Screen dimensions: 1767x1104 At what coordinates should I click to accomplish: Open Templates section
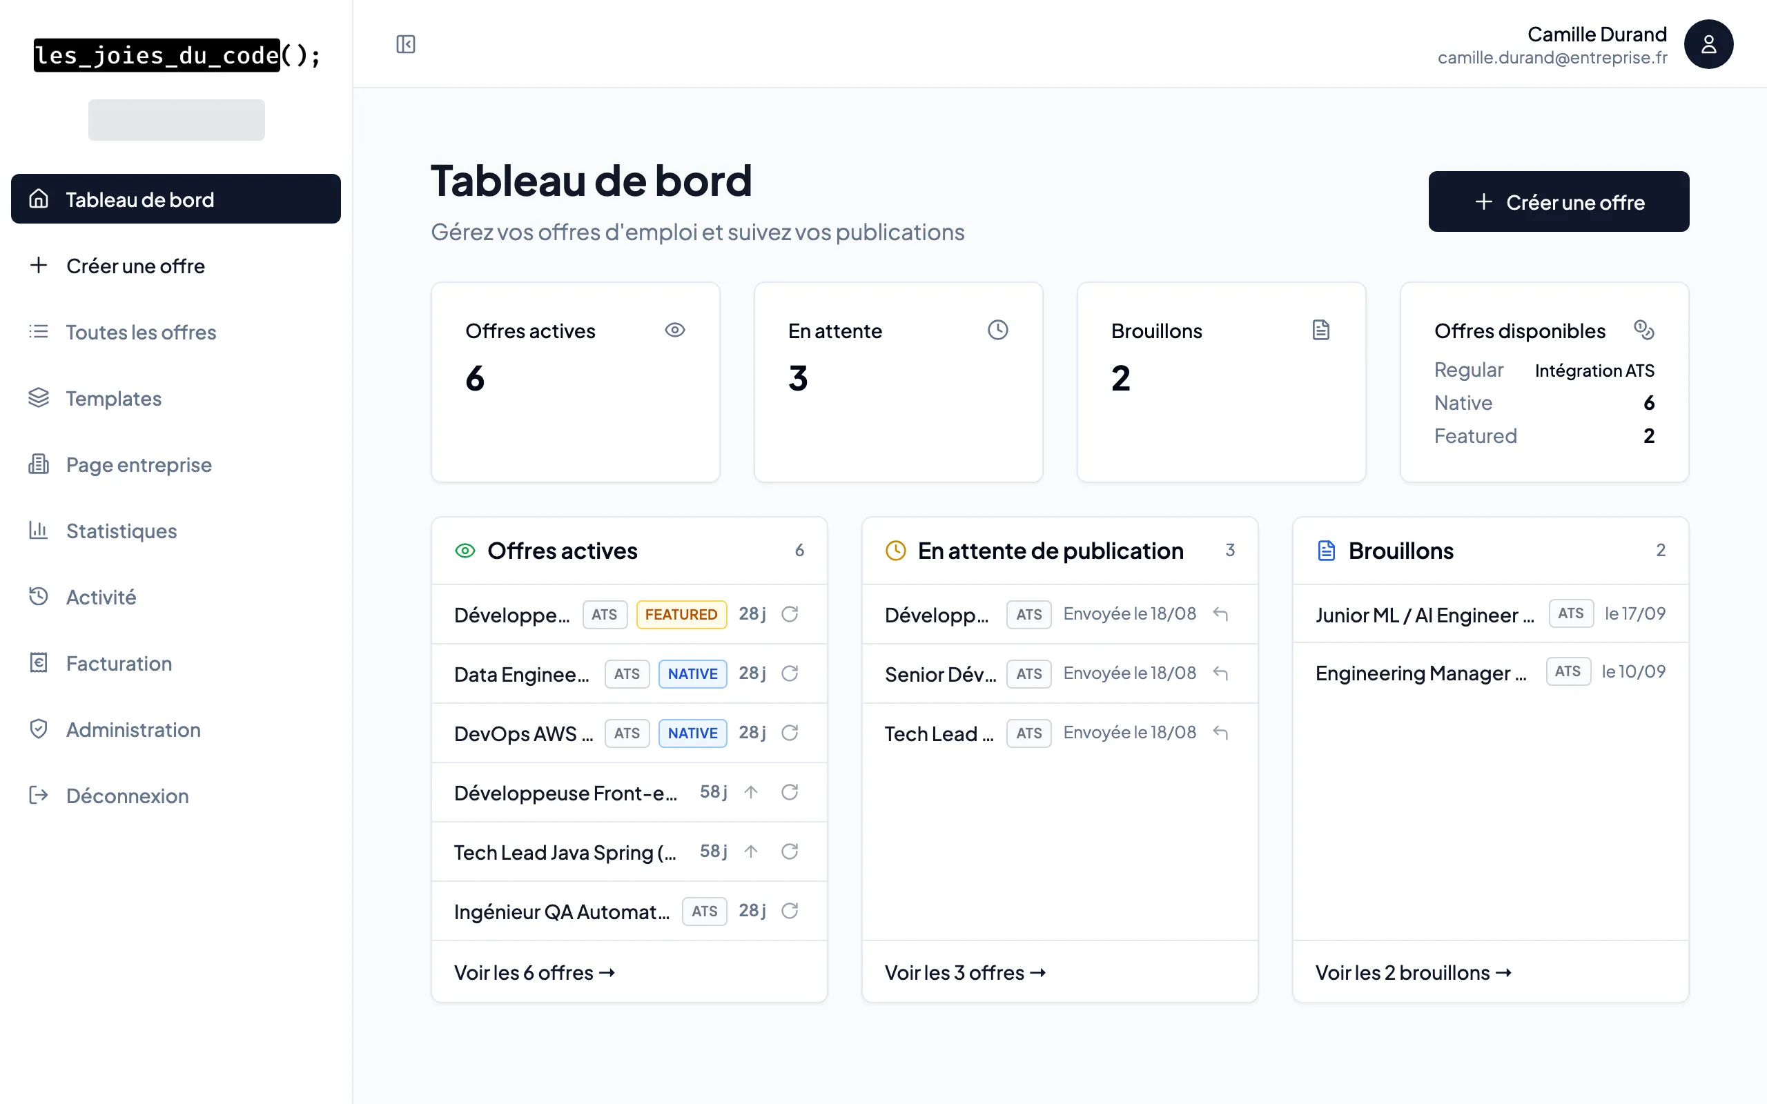176,398
